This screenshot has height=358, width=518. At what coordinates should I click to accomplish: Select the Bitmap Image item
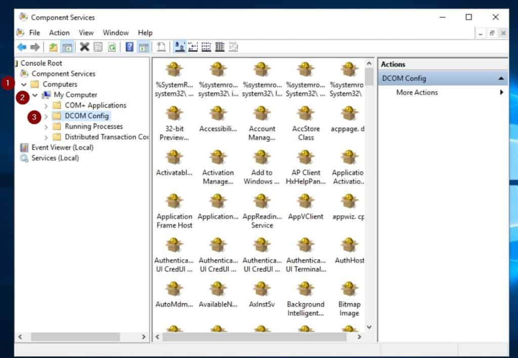tap(349, 299)
